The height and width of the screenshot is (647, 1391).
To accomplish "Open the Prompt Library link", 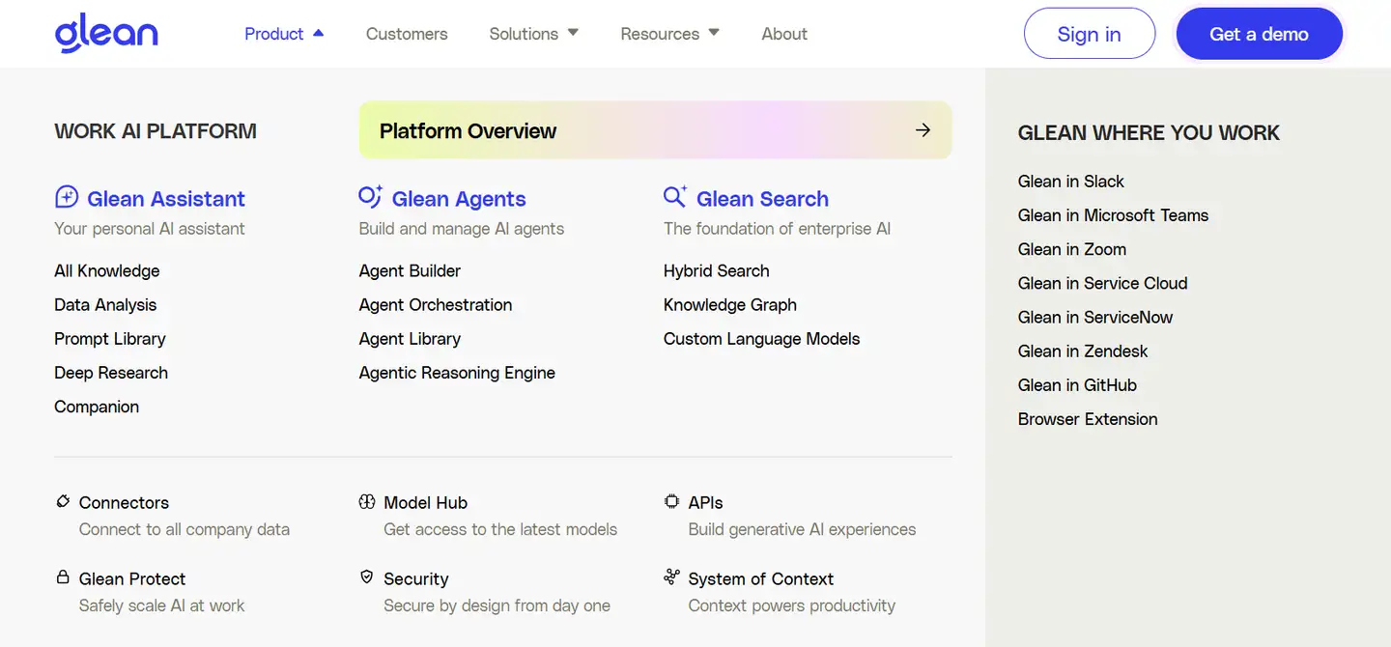I will tap(110, 339).
